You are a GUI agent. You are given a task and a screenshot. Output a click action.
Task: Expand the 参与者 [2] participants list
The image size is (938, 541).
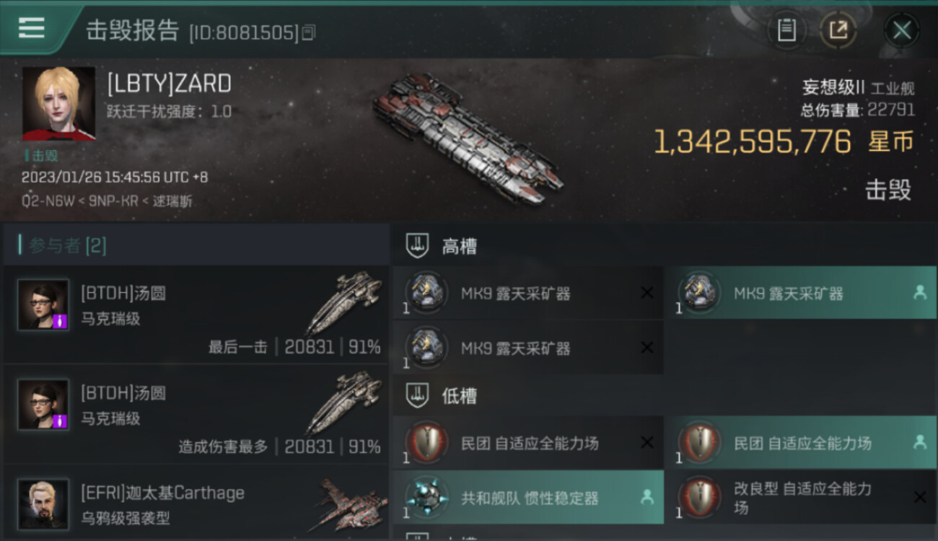pos(68,245)
